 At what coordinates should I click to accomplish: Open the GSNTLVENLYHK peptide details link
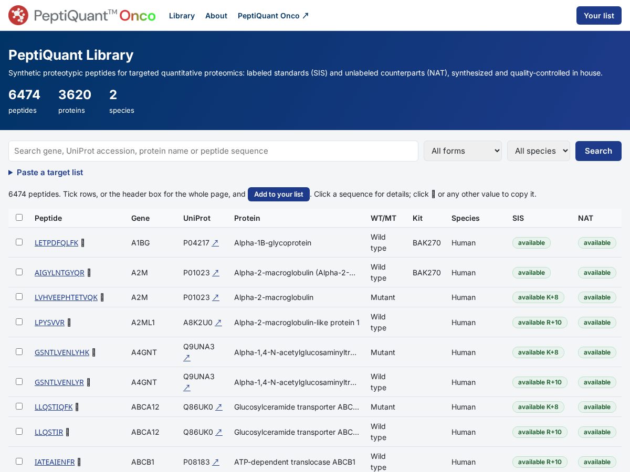[x=62, y=352]
